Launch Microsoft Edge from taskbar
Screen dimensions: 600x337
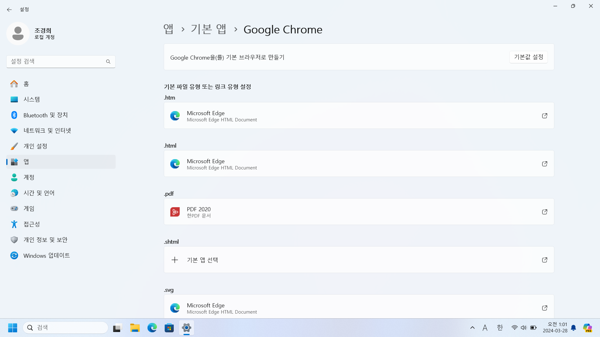(x=152, y=328)
